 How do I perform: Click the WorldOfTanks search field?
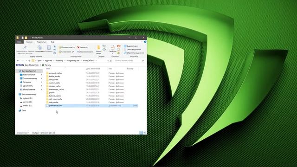pos(129,61)
